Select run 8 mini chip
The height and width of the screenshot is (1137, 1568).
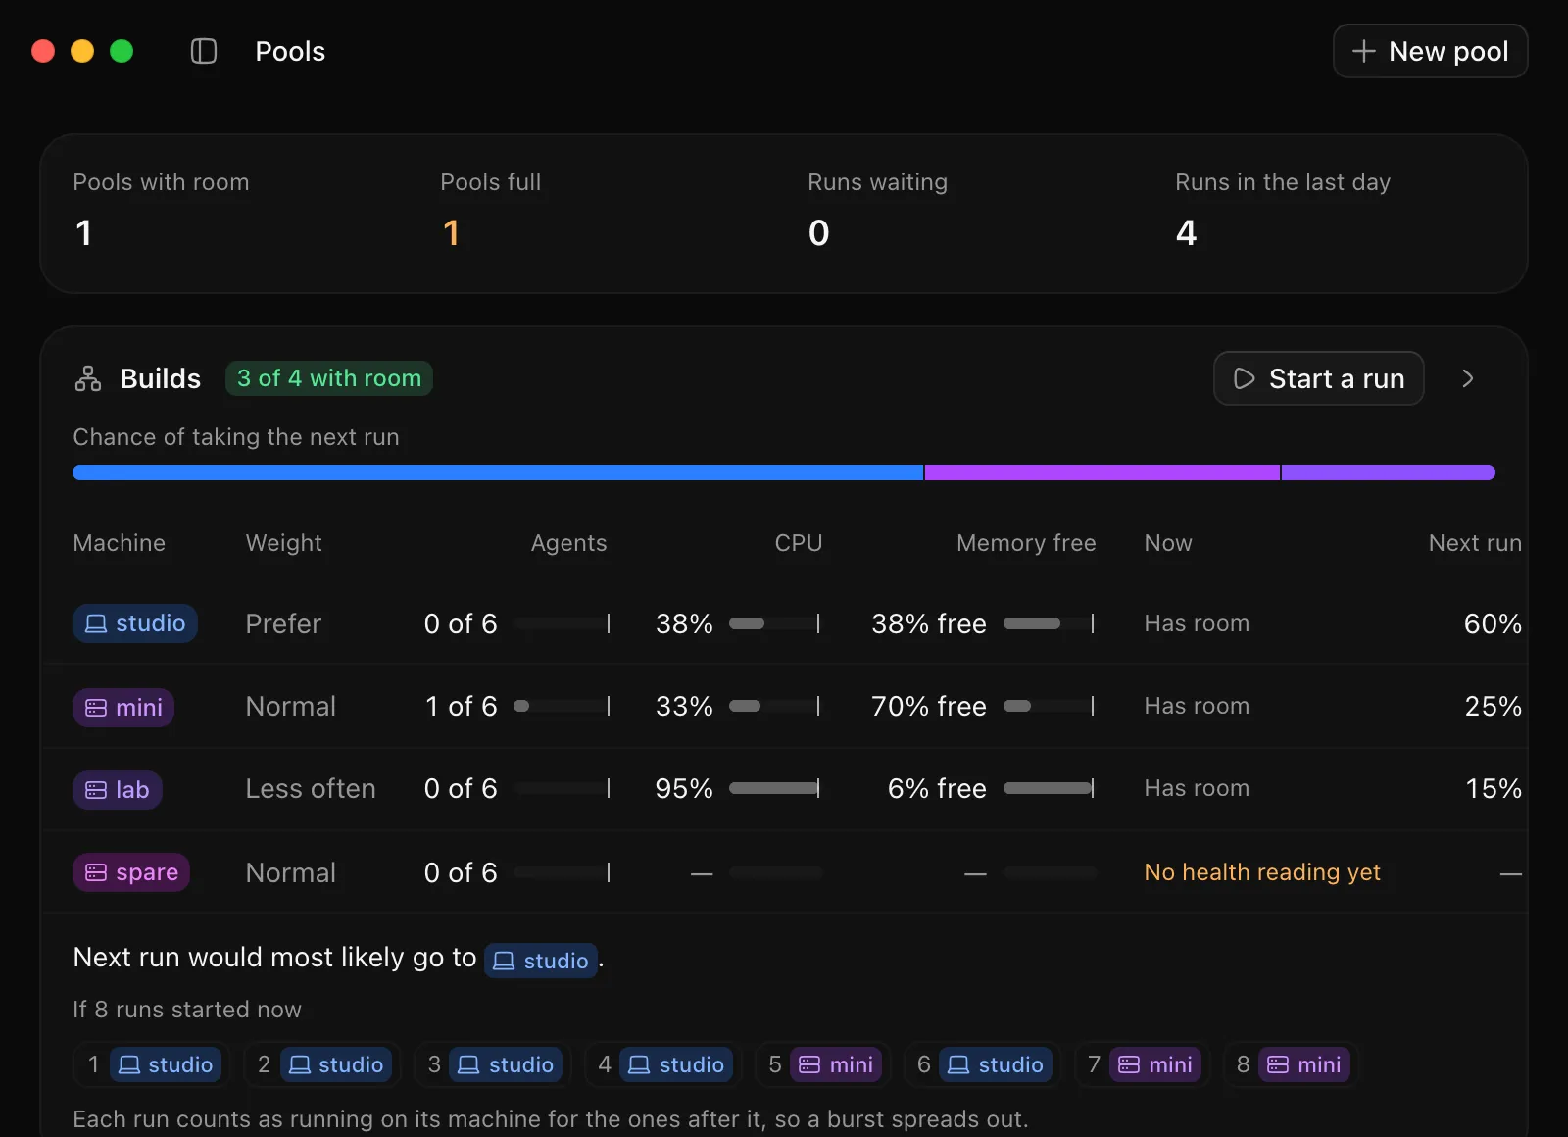pyautogui.click(x=1291, y=1064)
